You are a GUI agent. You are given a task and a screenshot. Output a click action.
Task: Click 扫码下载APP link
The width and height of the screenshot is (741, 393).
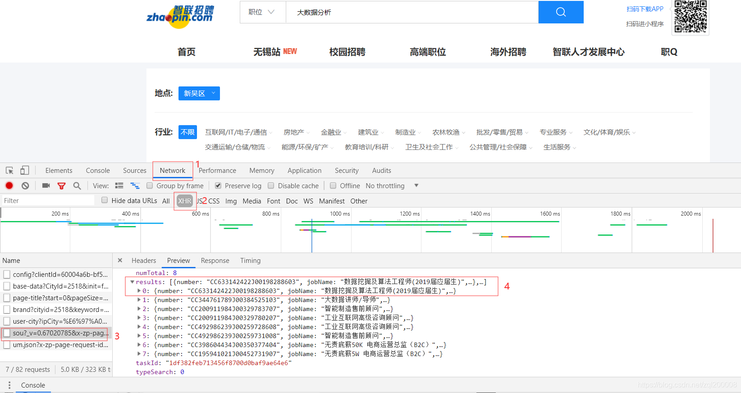(x=645, y=9)
